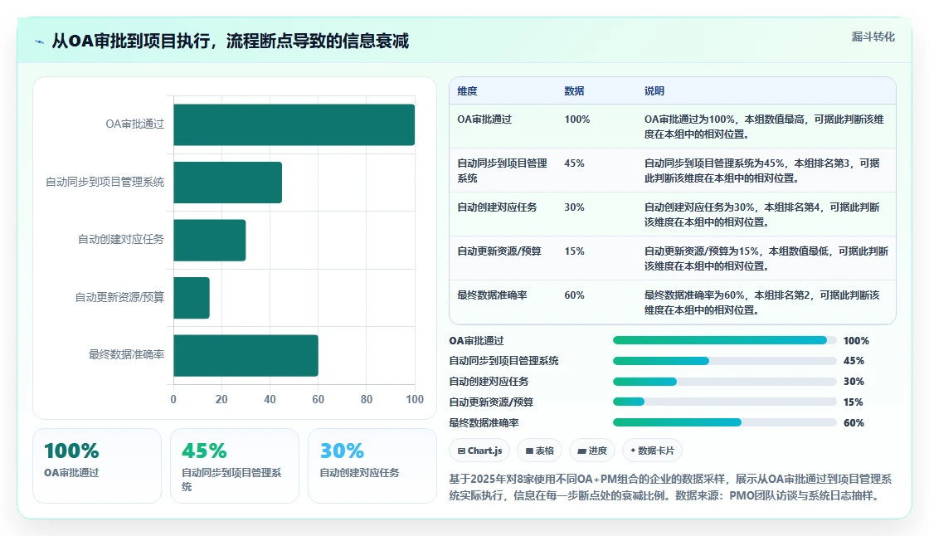The height and width of the screenshot is (536, 929).
Task: Click the 60 tick on the chart x-axis
Action: pos(319,399)
